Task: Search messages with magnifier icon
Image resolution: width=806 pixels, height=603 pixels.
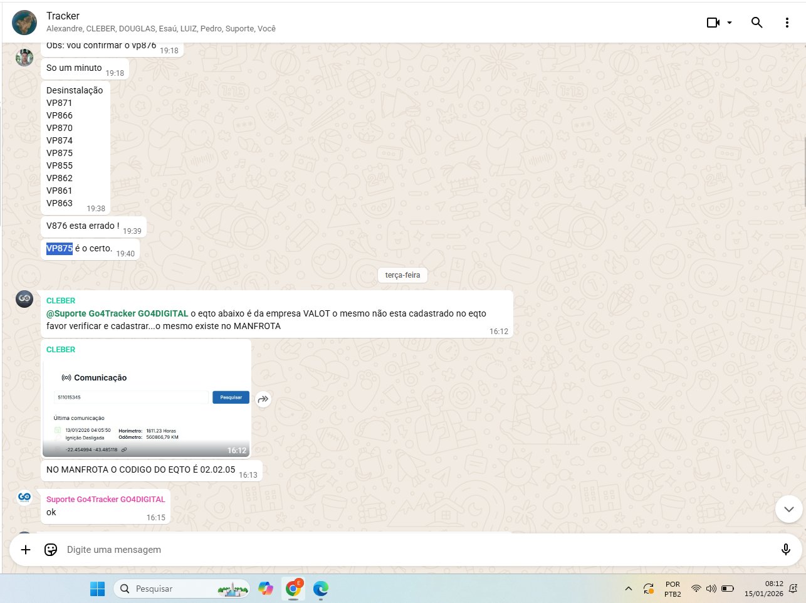Action: click(x=756, y=23)
